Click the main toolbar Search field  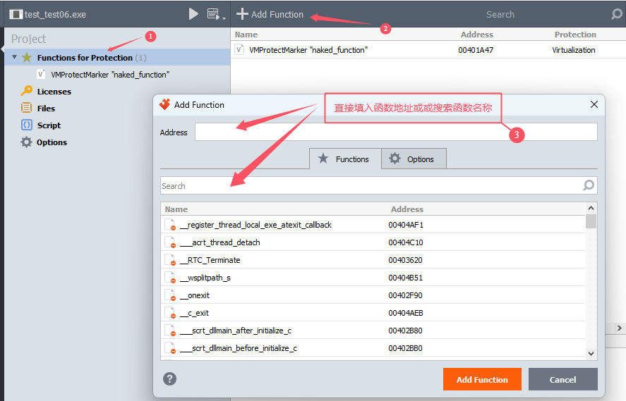tap(500, 14)
